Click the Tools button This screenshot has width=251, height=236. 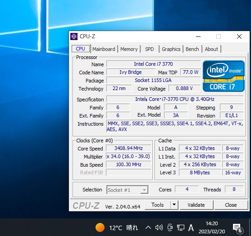tap(158, 205)
